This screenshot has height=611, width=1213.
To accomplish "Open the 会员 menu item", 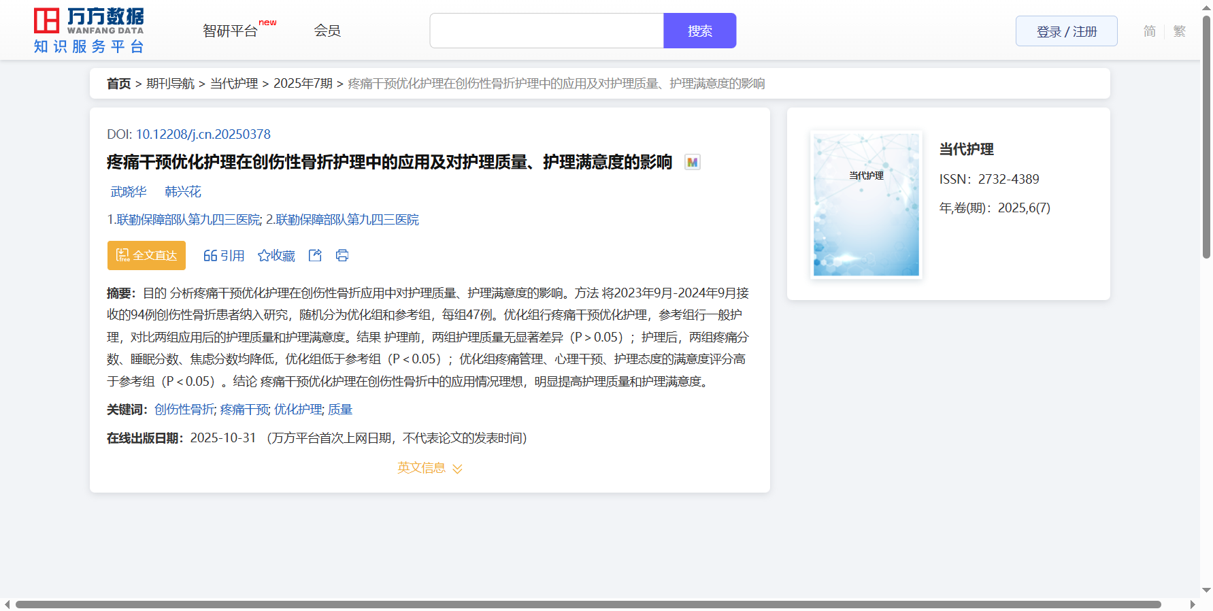I will pyautogui.click(x=327, y=31).
